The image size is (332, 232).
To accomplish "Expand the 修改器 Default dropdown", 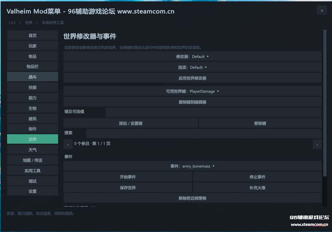I will pyautogui.click(x=193, y=56).
